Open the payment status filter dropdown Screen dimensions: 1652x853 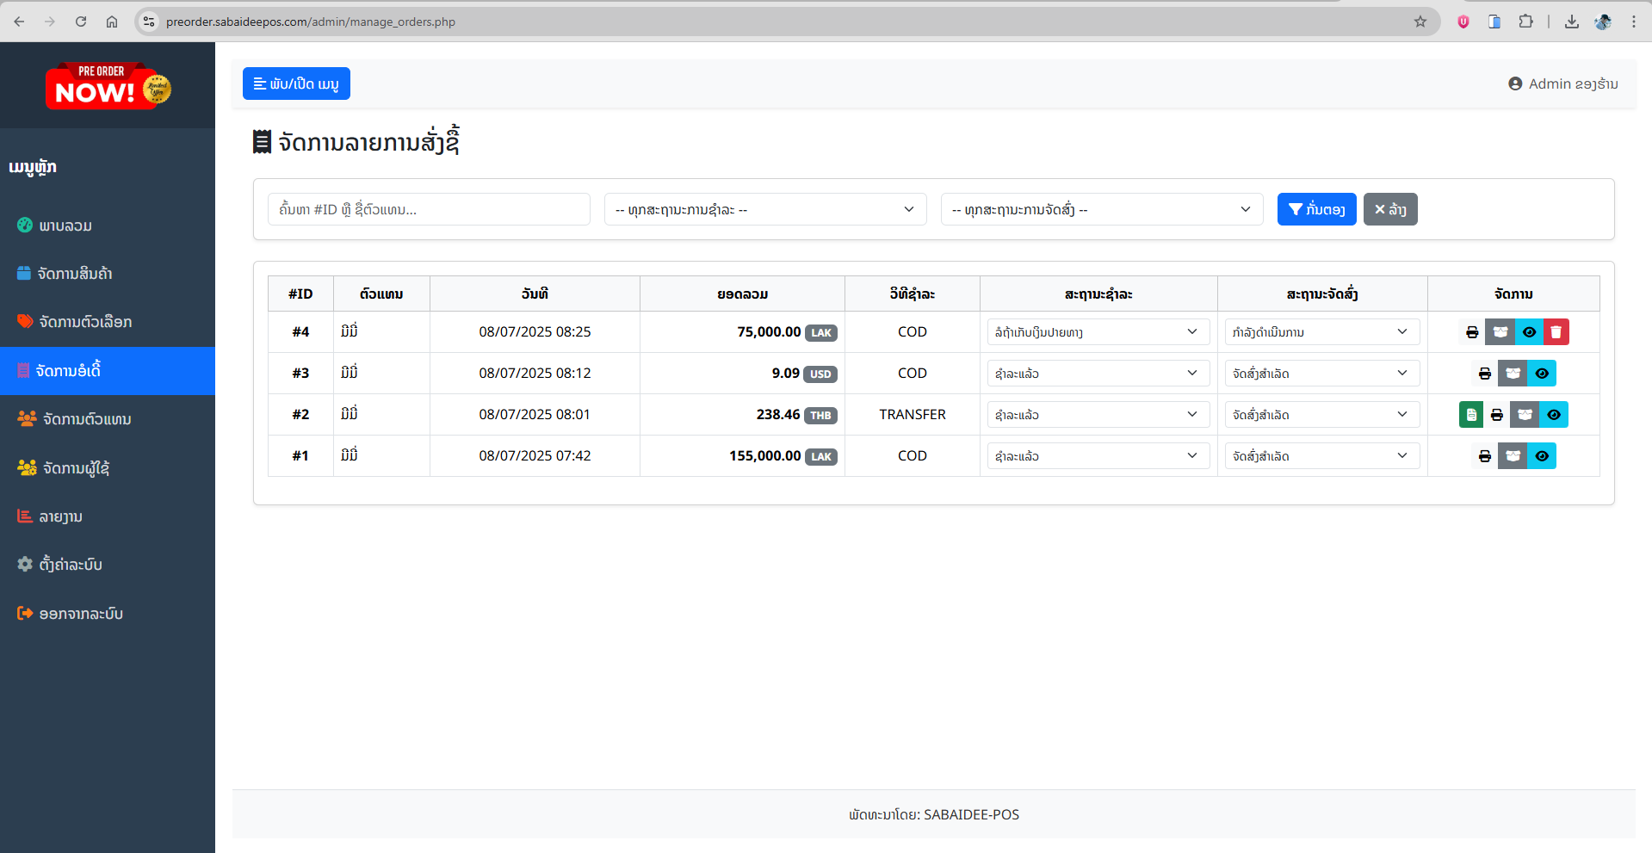[764, 209]
